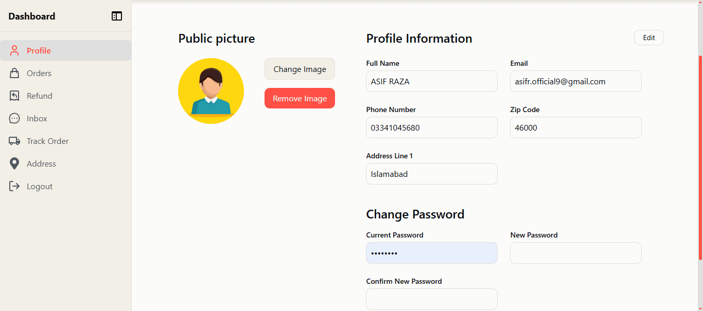Select the Track Order delivery truck icon
This screenshot has height=311, width=703.
tap(14, 140)
